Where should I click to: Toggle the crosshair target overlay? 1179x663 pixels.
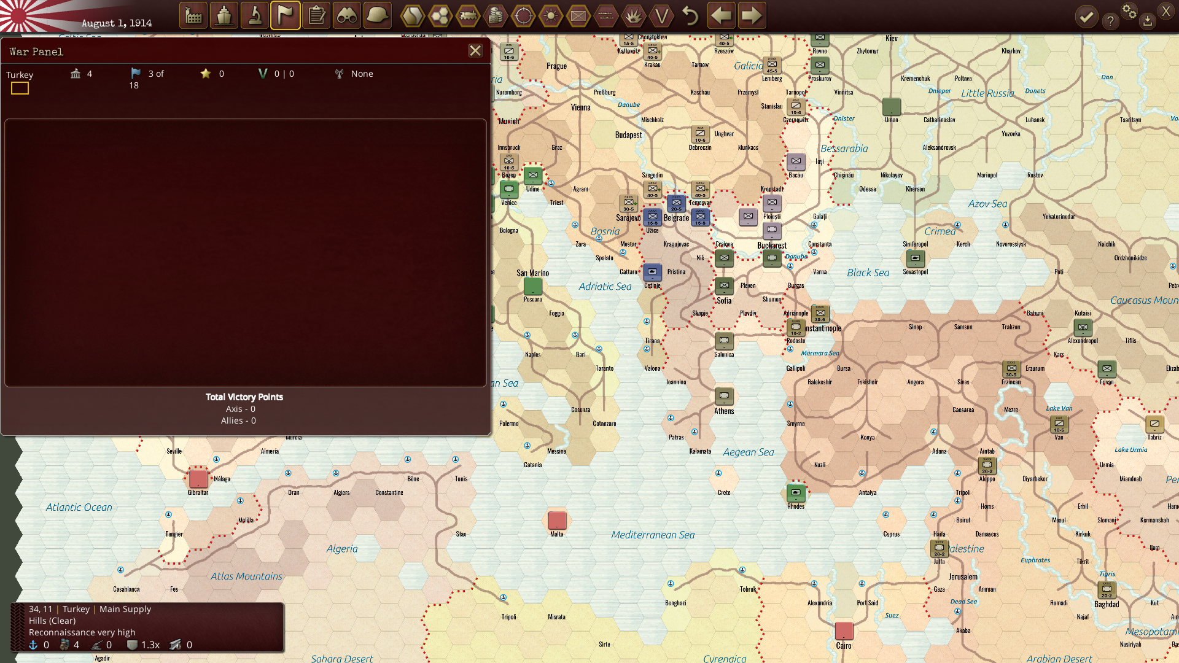point(523,16)
